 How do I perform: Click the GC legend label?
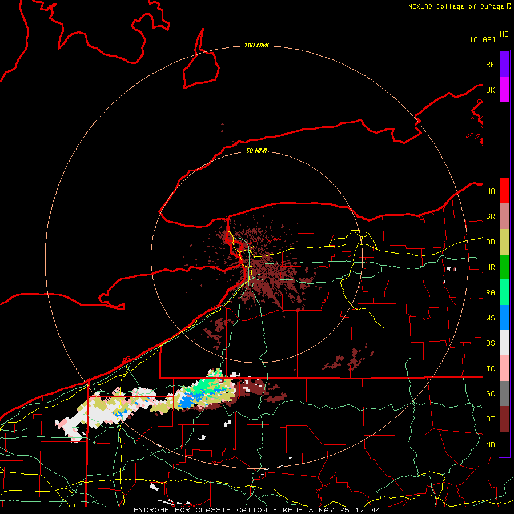point(490,394)
